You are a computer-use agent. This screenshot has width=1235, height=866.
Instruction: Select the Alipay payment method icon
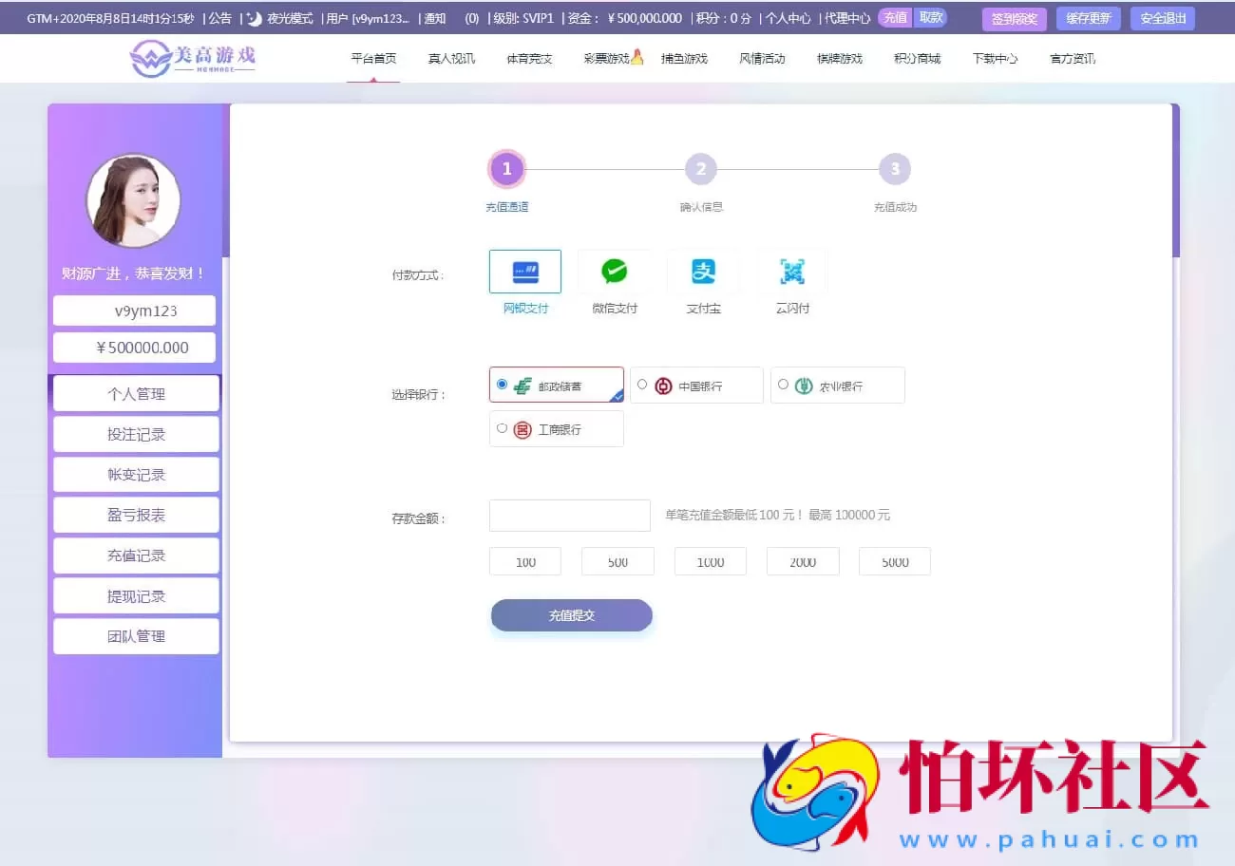(703, 270)
